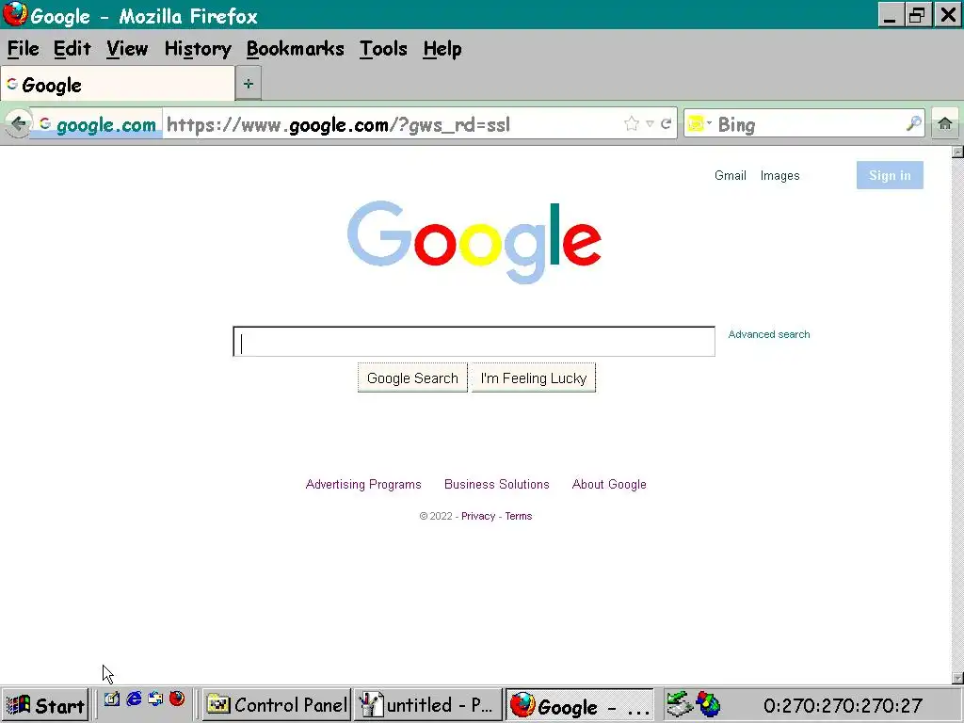The width and height of the screenshot is (964, 723).
Task: Click the I'm Feeling Lucky button
Action: (534, 378)
